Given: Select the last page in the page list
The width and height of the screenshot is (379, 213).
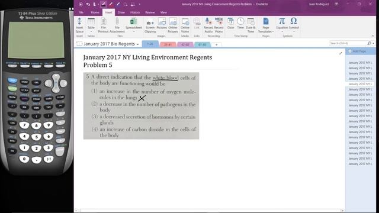Looking at the screenshot, I should tap(360, 164).
